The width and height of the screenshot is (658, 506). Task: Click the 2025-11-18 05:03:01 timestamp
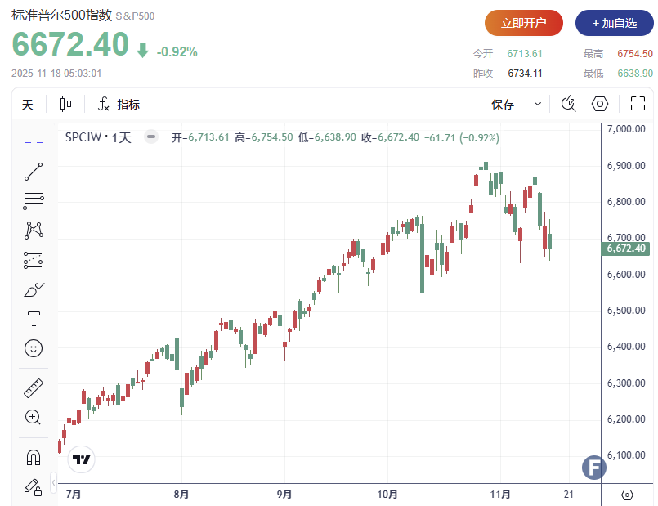[x=56, y=74]
